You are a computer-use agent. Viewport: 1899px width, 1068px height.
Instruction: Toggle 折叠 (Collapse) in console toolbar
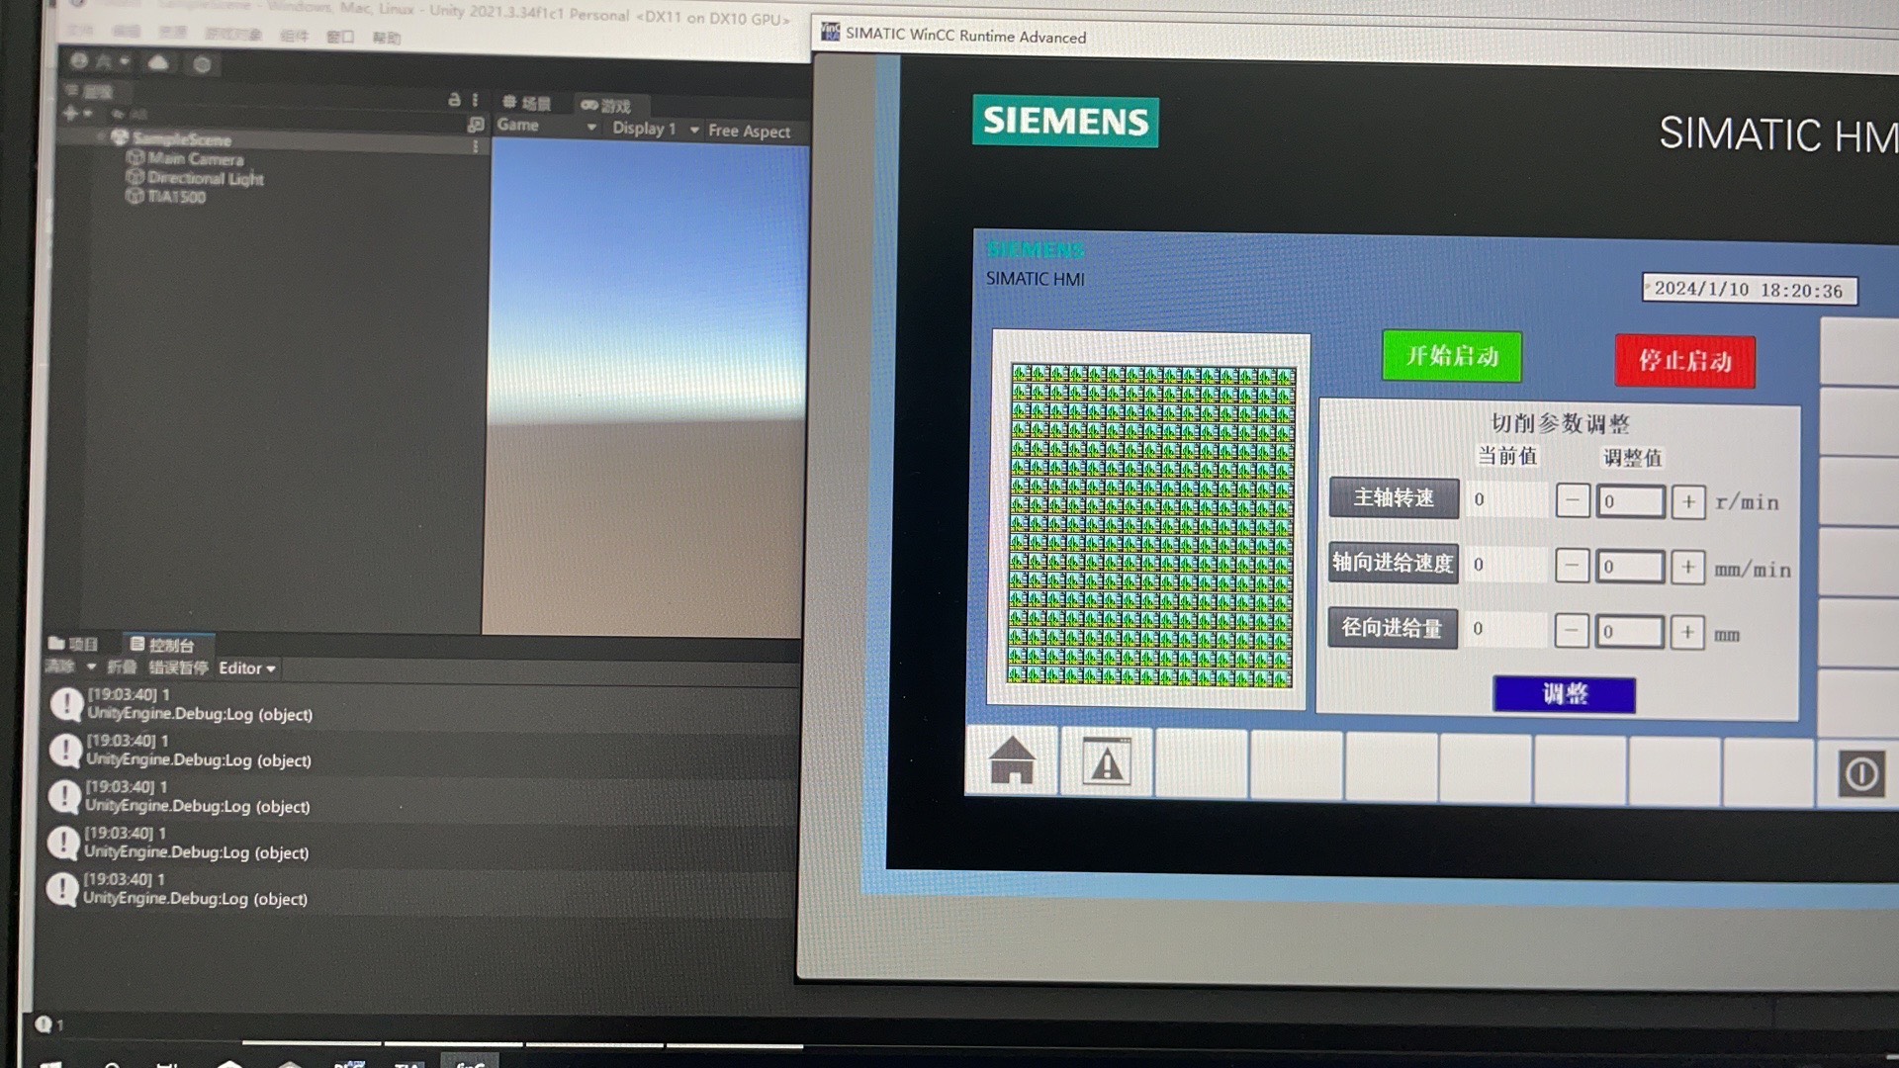tap(122, 667)
